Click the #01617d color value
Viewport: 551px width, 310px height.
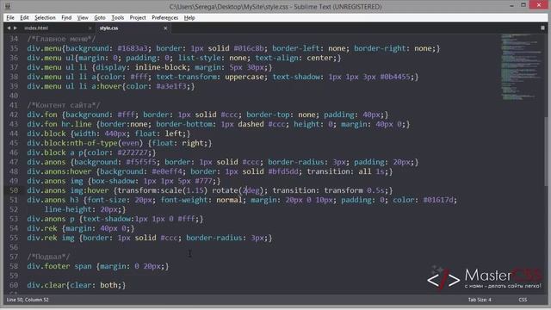(x=438, y=200)
